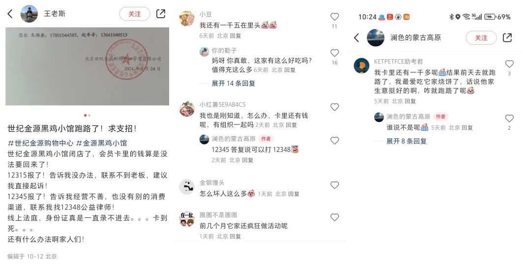Screen dimensions: 531x267
Task: Open hashtag #世纪金源购物中心
Action: click(x=40, y=143)
